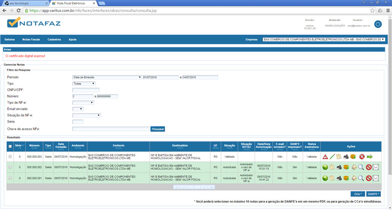392x210 pixels.
Task: Expand the Situação da NF-e dropdown
Action: pos(87,115)
